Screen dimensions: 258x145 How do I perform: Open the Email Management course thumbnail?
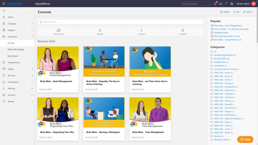point(58,61)
